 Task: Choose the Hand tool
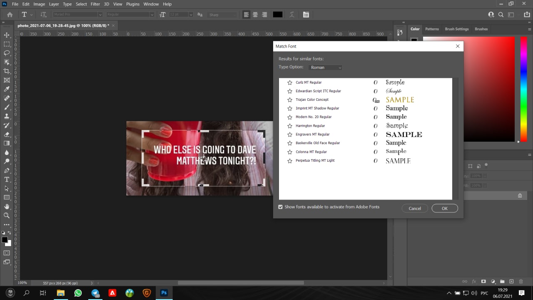pos(7,207)
